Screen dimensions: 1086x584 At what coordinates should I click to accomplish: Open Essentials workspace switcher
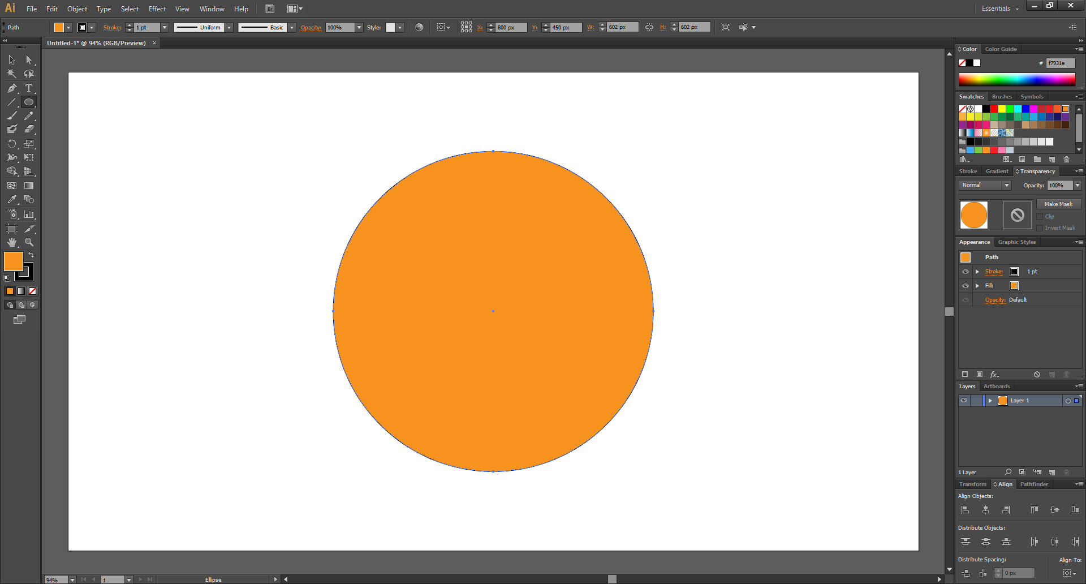pos(1000,8)
